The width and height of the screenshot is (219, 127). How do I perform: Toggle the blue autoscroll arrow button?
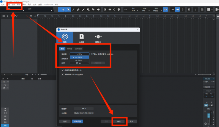177,9
